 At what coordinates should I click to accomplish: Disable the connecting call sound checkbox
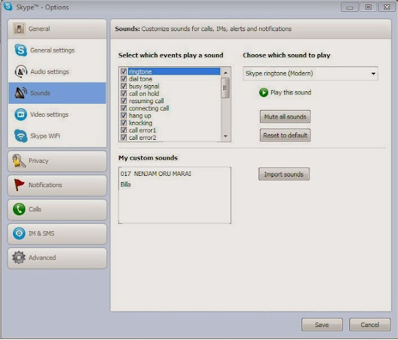coord(124,108)
